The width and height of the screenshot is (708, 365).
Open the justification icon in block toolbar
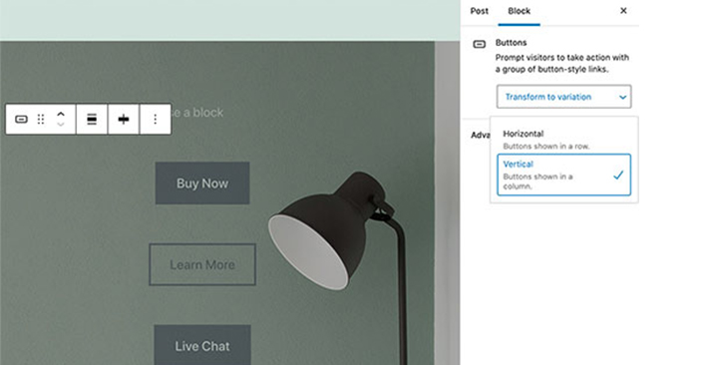(92, 120)
